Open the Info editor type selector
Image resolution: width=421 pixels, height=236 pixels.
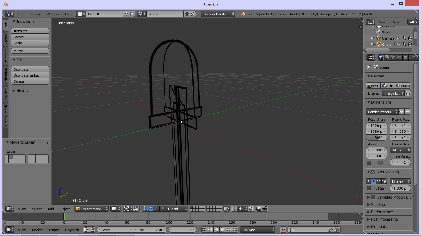coord(10,14)
